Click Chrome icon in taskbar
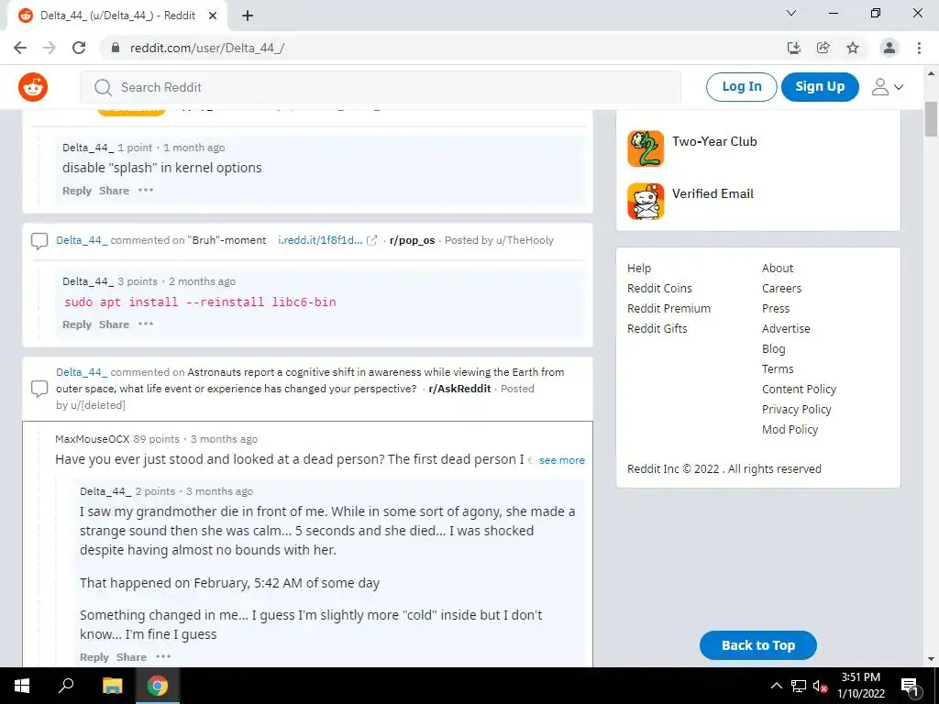The width and height of the screenshot is (939, 704). 158,686
